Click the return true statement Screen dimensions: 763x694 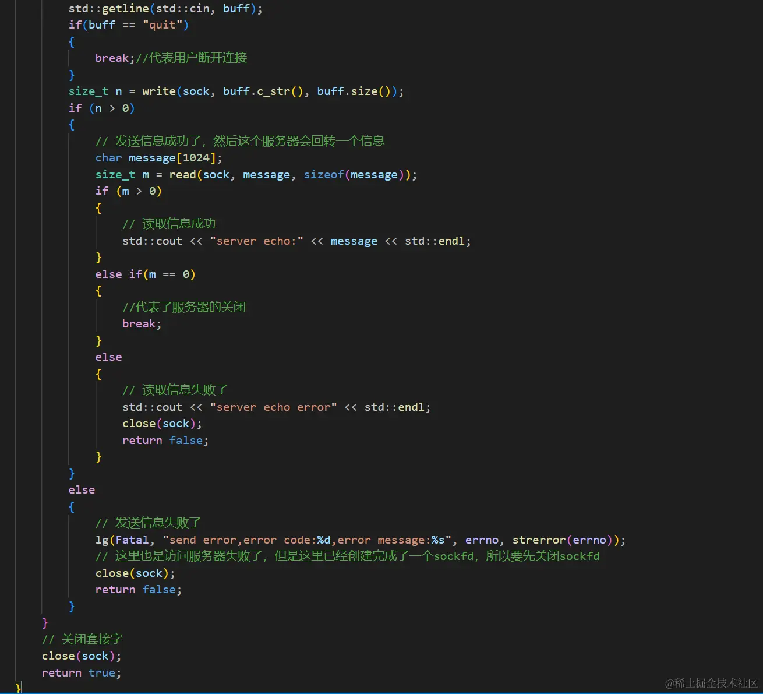tap(82, 673)
